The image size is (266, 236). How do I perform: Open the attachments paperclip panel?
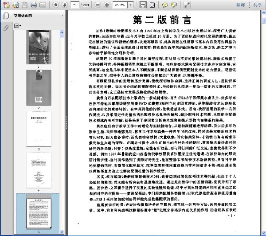[6, 28]
